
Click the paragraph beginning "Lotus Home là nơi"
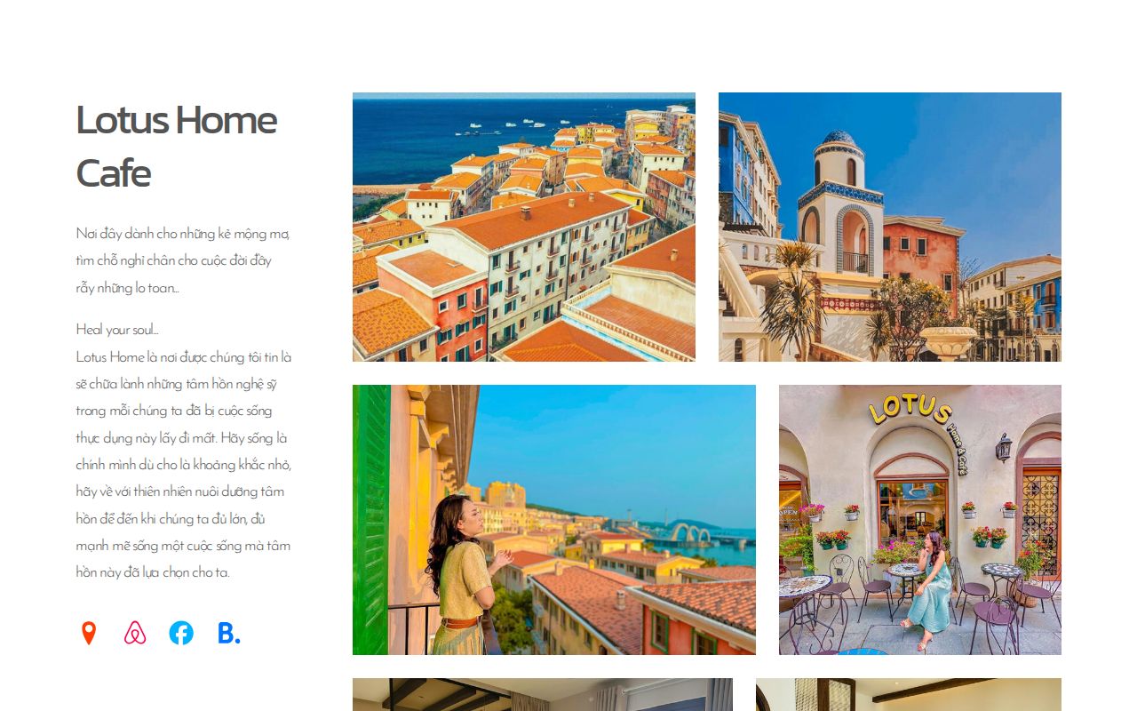tap(184, 464)
